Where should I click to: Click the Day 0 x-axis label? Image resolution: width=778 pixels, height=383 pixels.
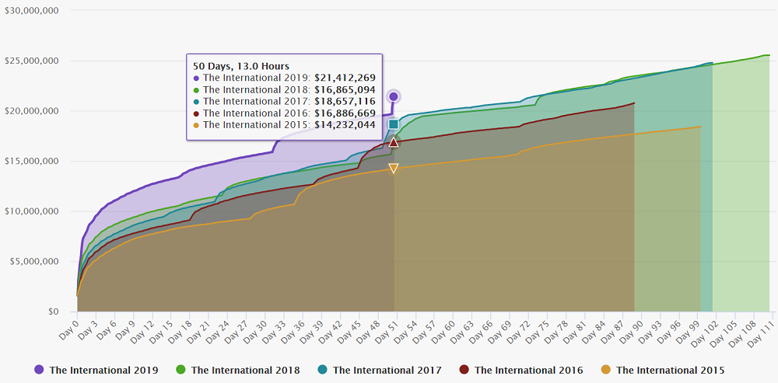coord(69,329)
